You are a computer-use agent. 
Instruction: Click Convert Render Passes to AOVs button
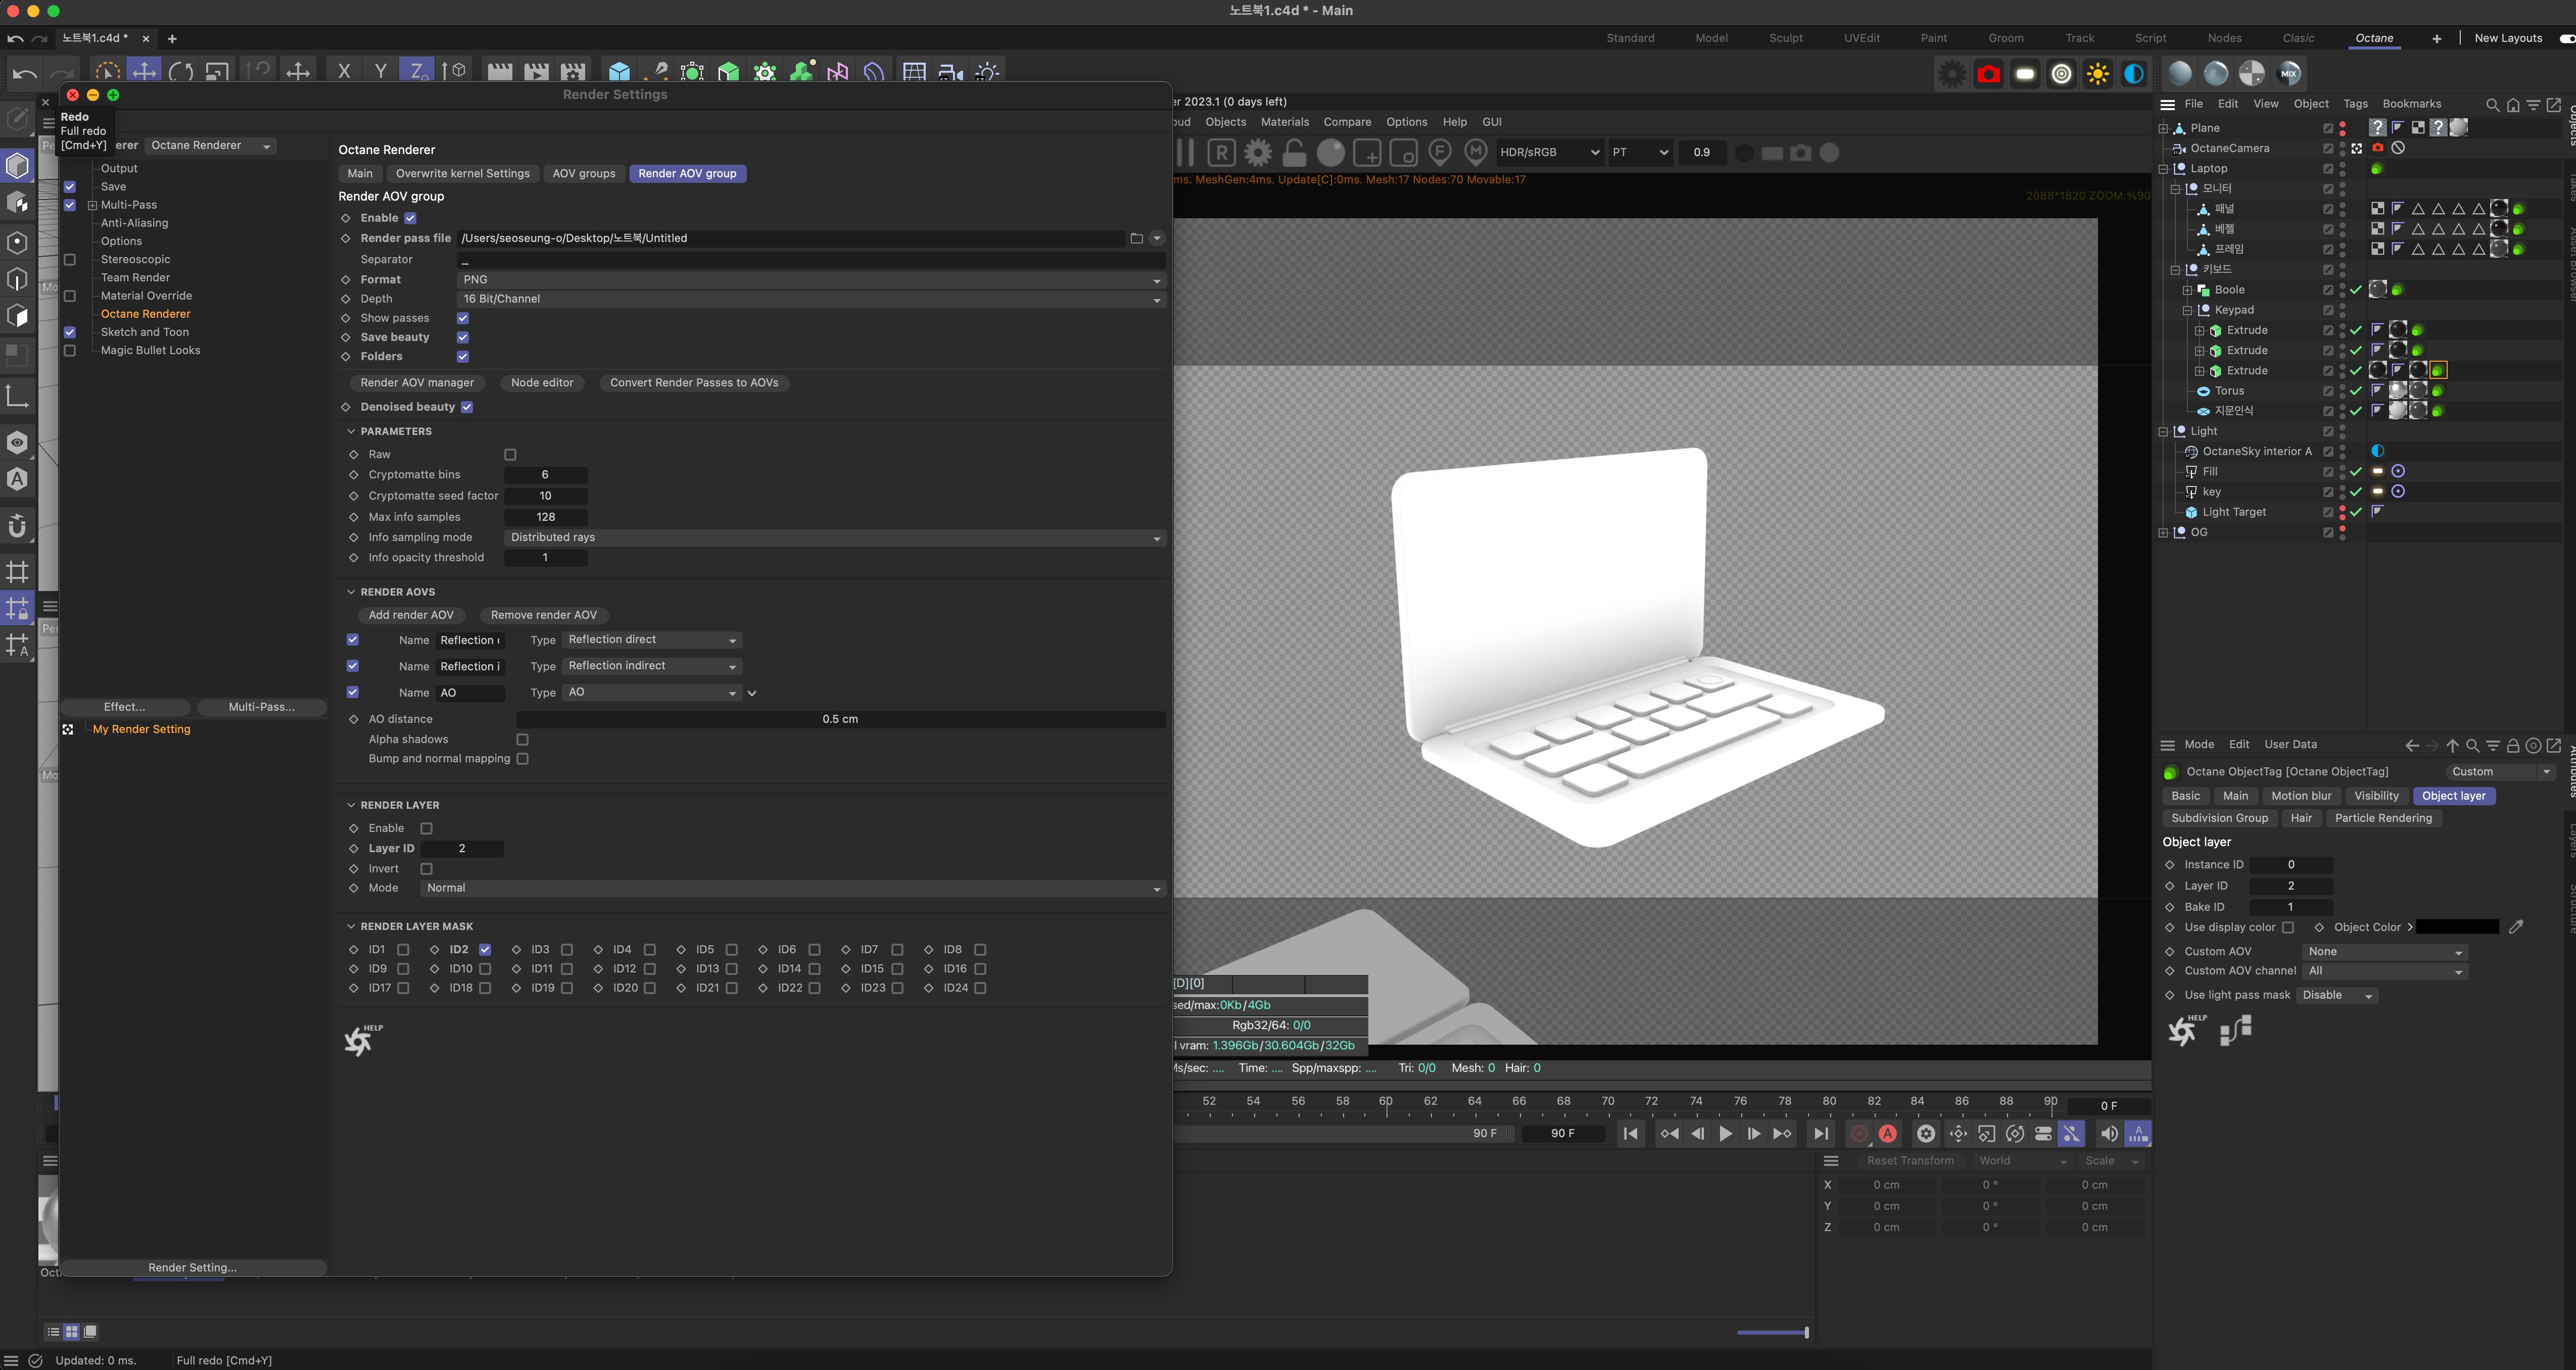(x=694, y=383)
